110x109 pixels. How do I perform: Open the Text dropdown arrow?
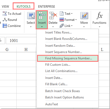pyautogui.click(x=72, y=14)
